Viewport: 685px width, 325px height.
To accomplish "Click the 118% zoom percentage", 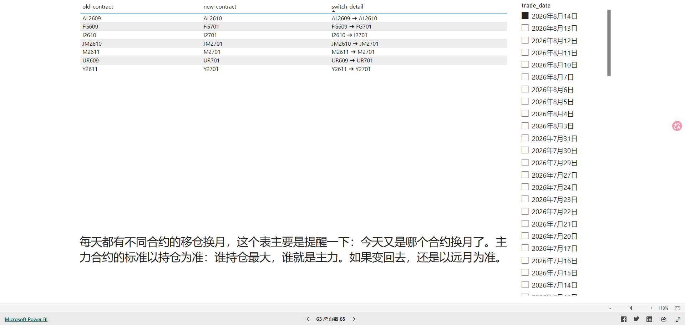I will tap(663, 308).
